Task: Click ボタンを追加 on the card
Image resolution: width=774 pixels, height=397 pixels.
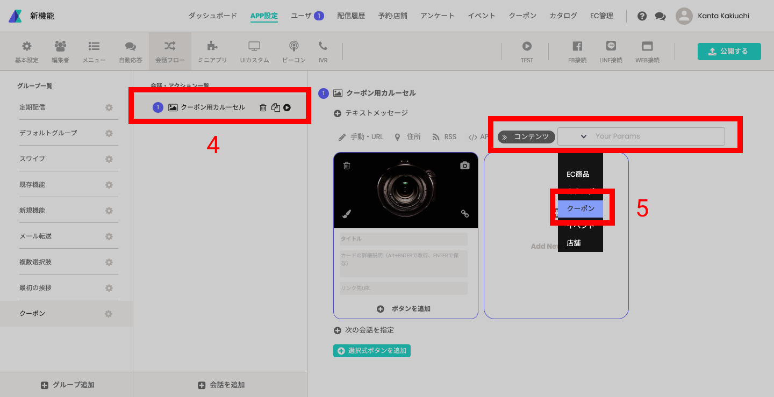Action: pyautogui.click(x=404, y=308)
